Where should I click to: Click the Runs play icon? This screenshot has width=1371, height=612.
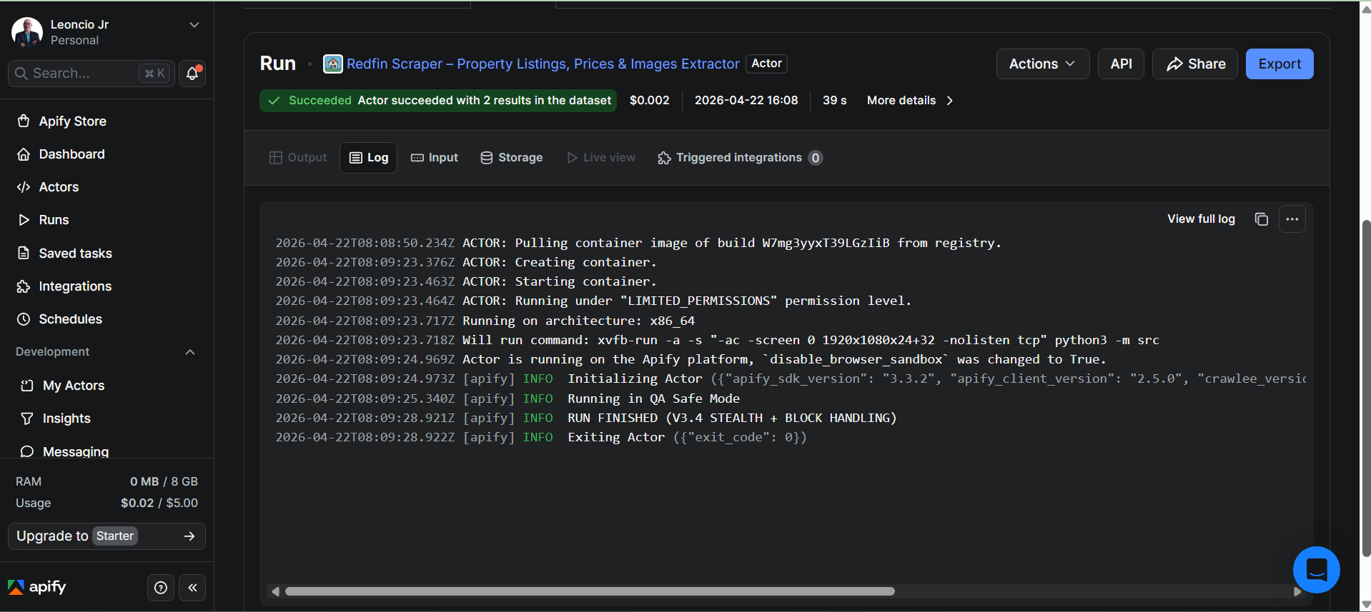point(24,220)
